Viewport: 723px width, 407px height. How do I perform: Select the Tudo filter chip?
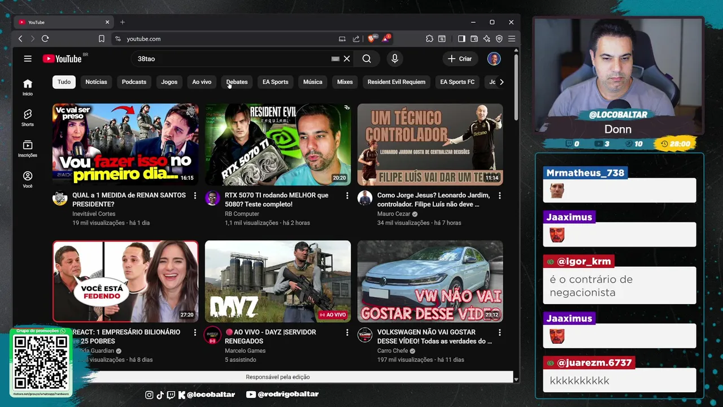click(x=64, y=82)
